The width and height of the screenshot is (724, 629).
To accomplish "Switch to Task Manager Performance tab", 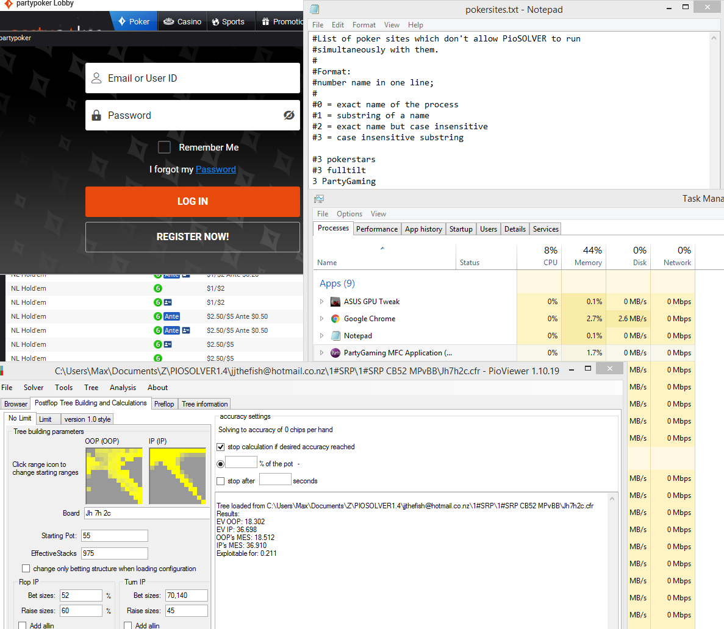I will click(377, 229).
